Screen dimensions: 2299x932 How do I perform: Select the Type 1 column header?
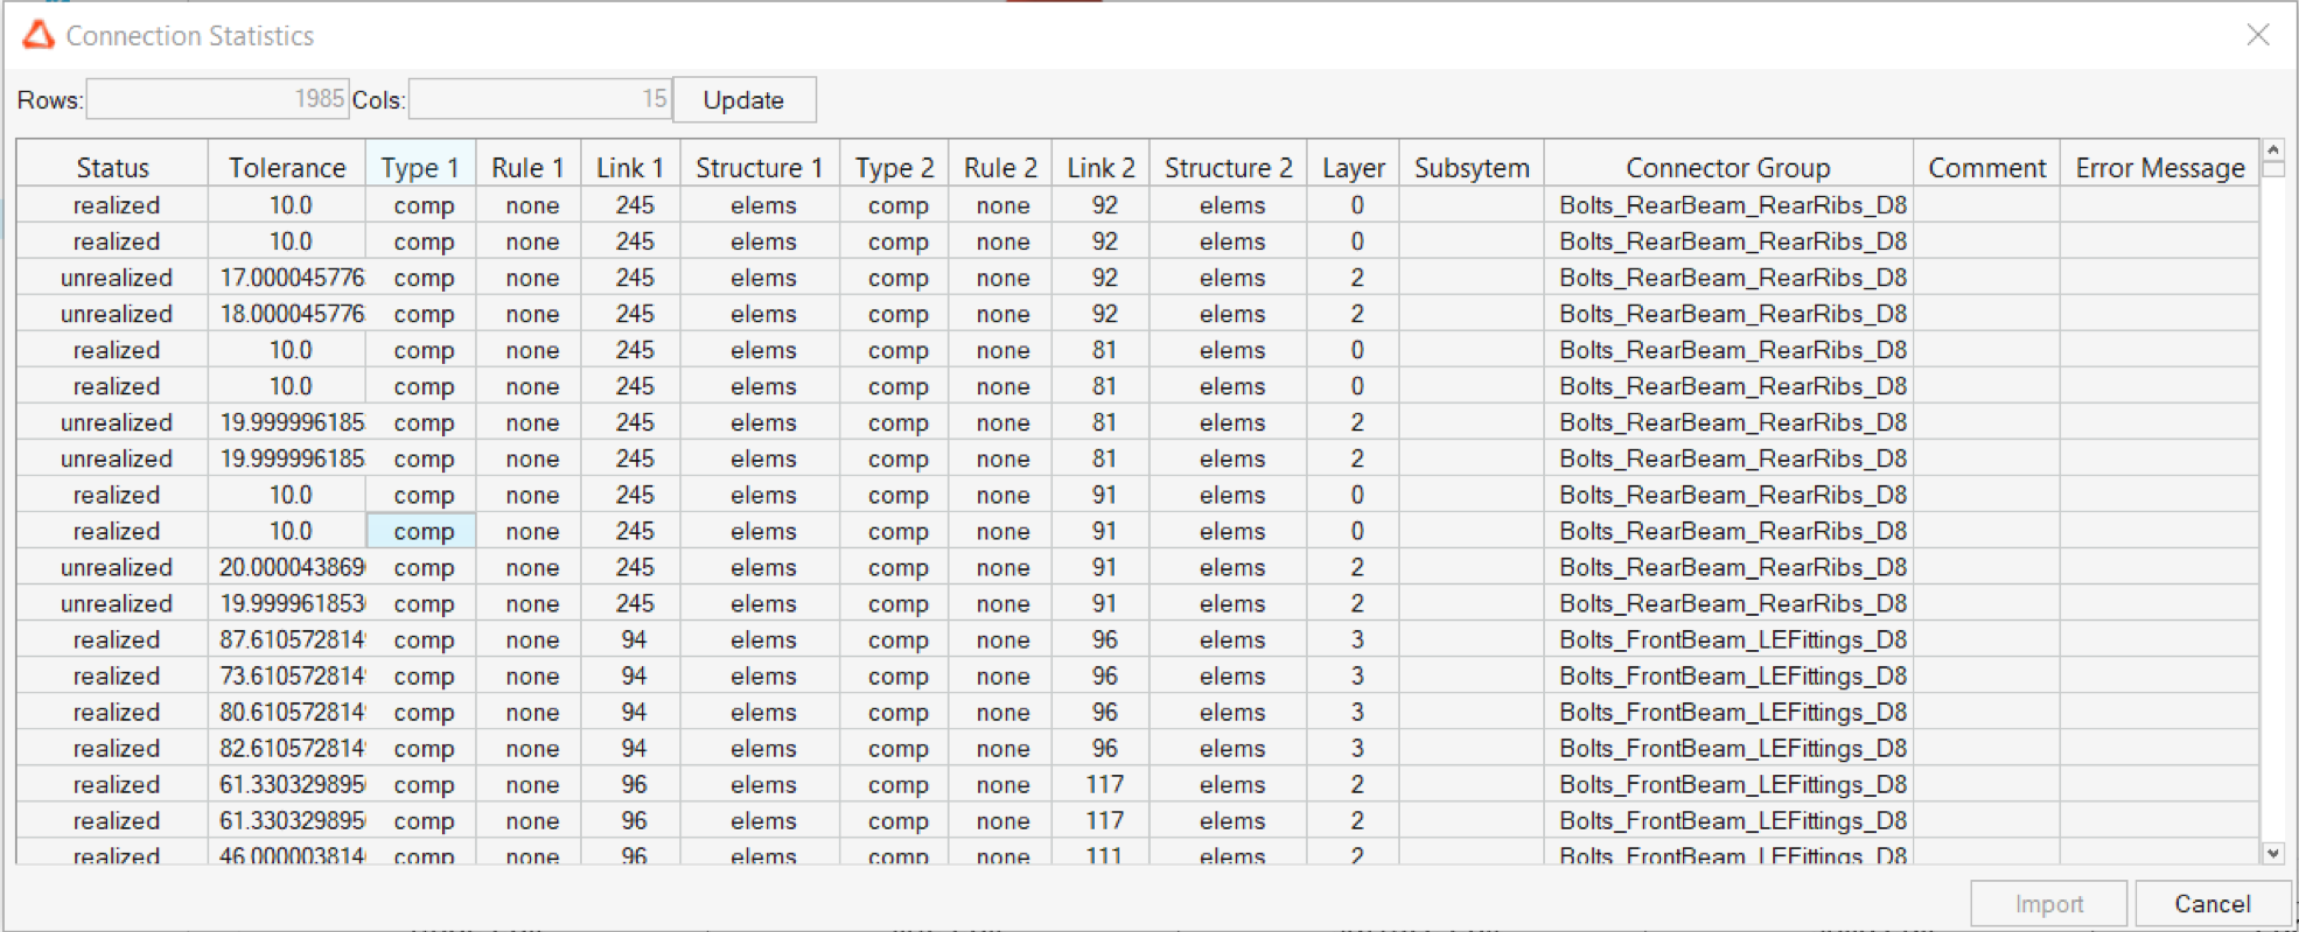pyautogui.click(x=419, y=168)
